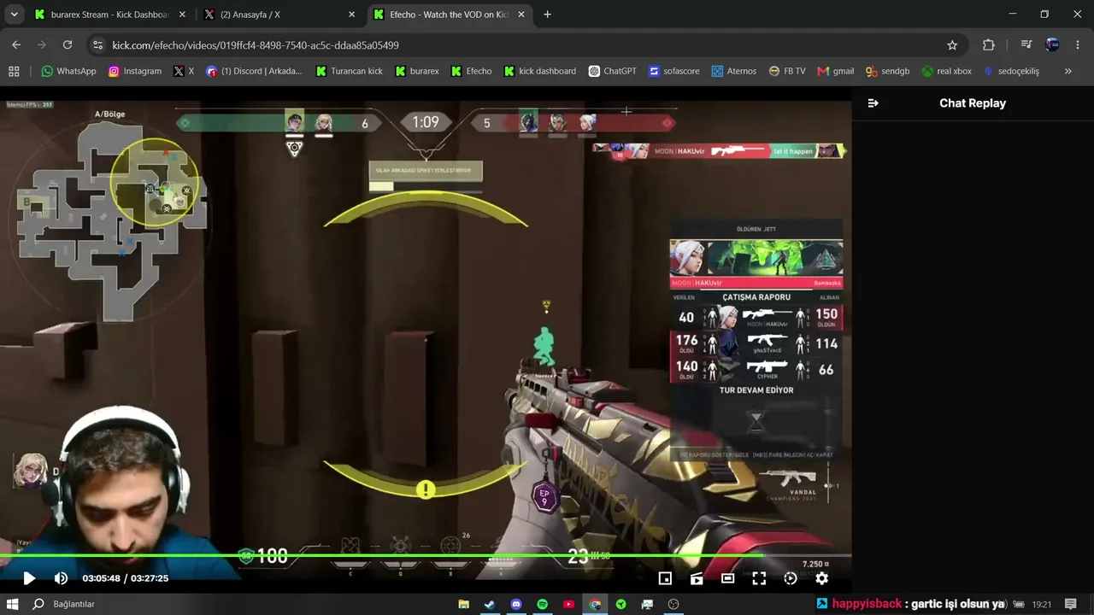Go back to previous page
Viewport: 1094px width, 615px height.
click(x=16, y=45)
